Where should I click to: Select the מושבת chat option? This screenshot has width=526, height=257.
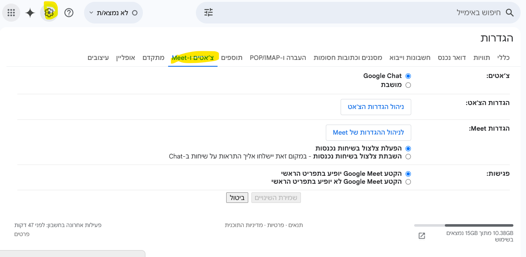point(408,85)
